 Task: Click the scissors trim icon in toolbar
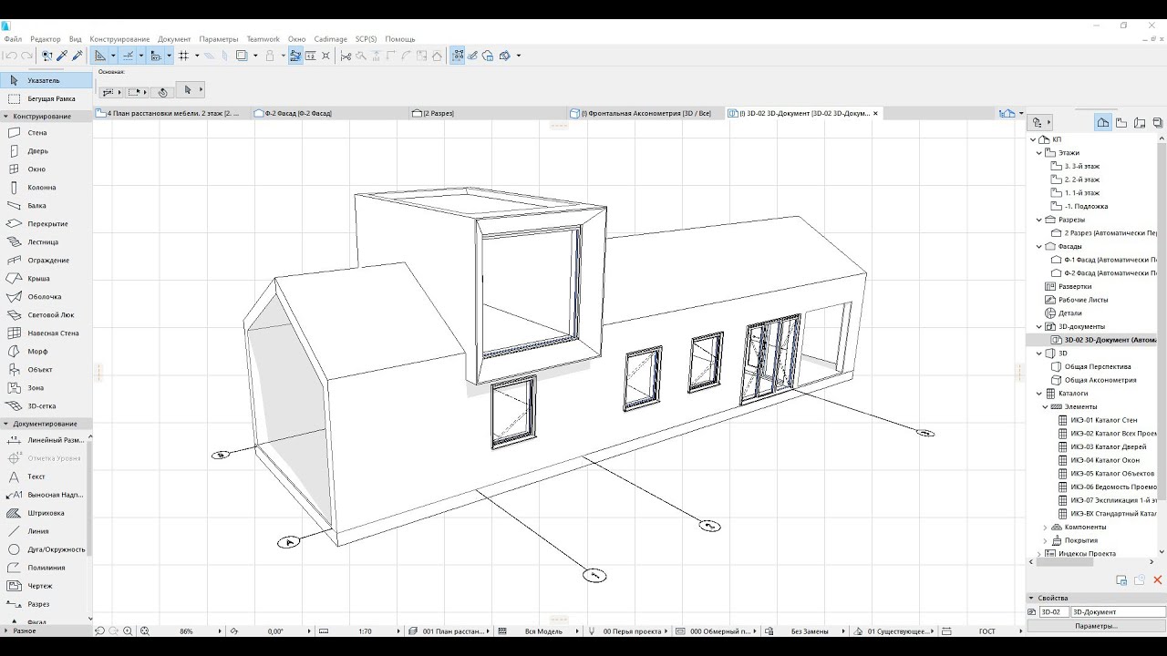[346, 56]
